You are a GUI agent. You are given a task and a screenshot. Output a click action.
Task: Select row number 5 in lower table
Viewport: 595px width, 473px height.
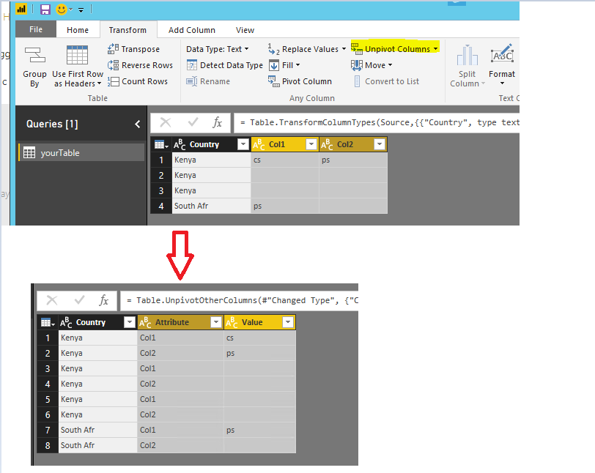click(48, 399)
